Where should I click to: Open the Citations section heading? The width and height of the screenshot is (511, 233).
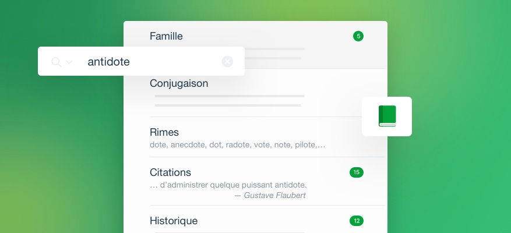coord(170,172)
